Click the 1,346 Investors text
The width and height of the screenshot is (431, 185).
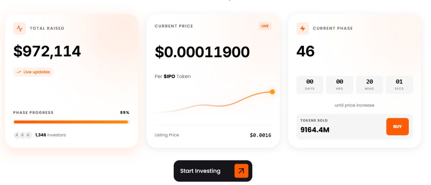51,135
